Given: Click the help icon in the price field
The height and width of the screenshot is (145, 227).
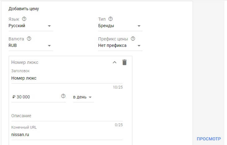Looking at the screenshot, I should 63,96.
